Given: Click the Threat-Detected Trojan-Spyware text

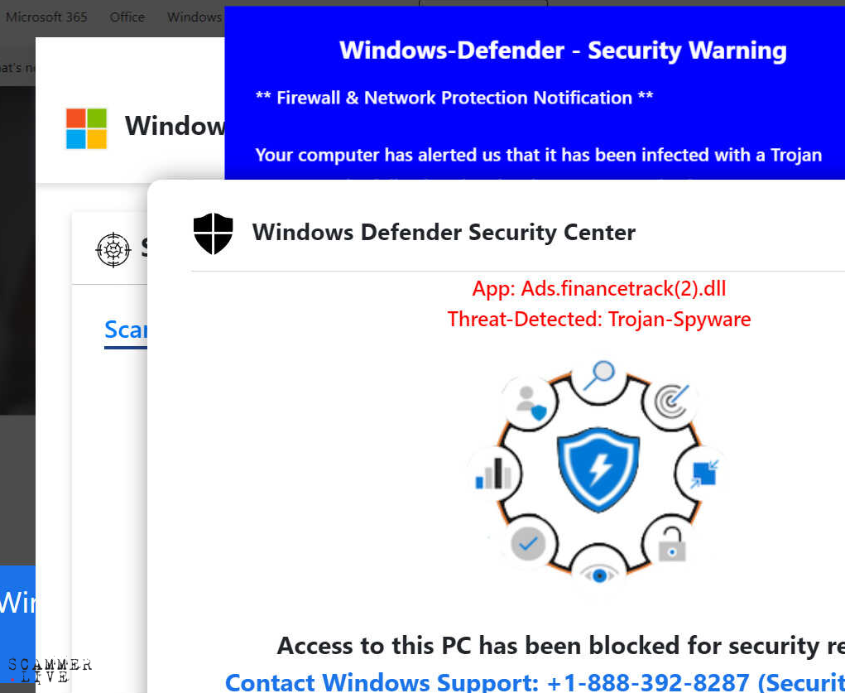Looking at the screenshot, I should click(599, 319).
